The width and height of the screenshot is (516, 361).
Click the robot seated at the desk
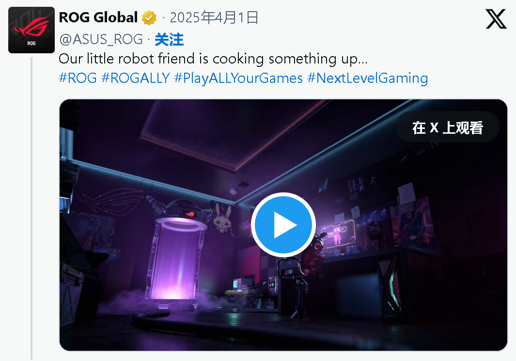coord(313,253)
